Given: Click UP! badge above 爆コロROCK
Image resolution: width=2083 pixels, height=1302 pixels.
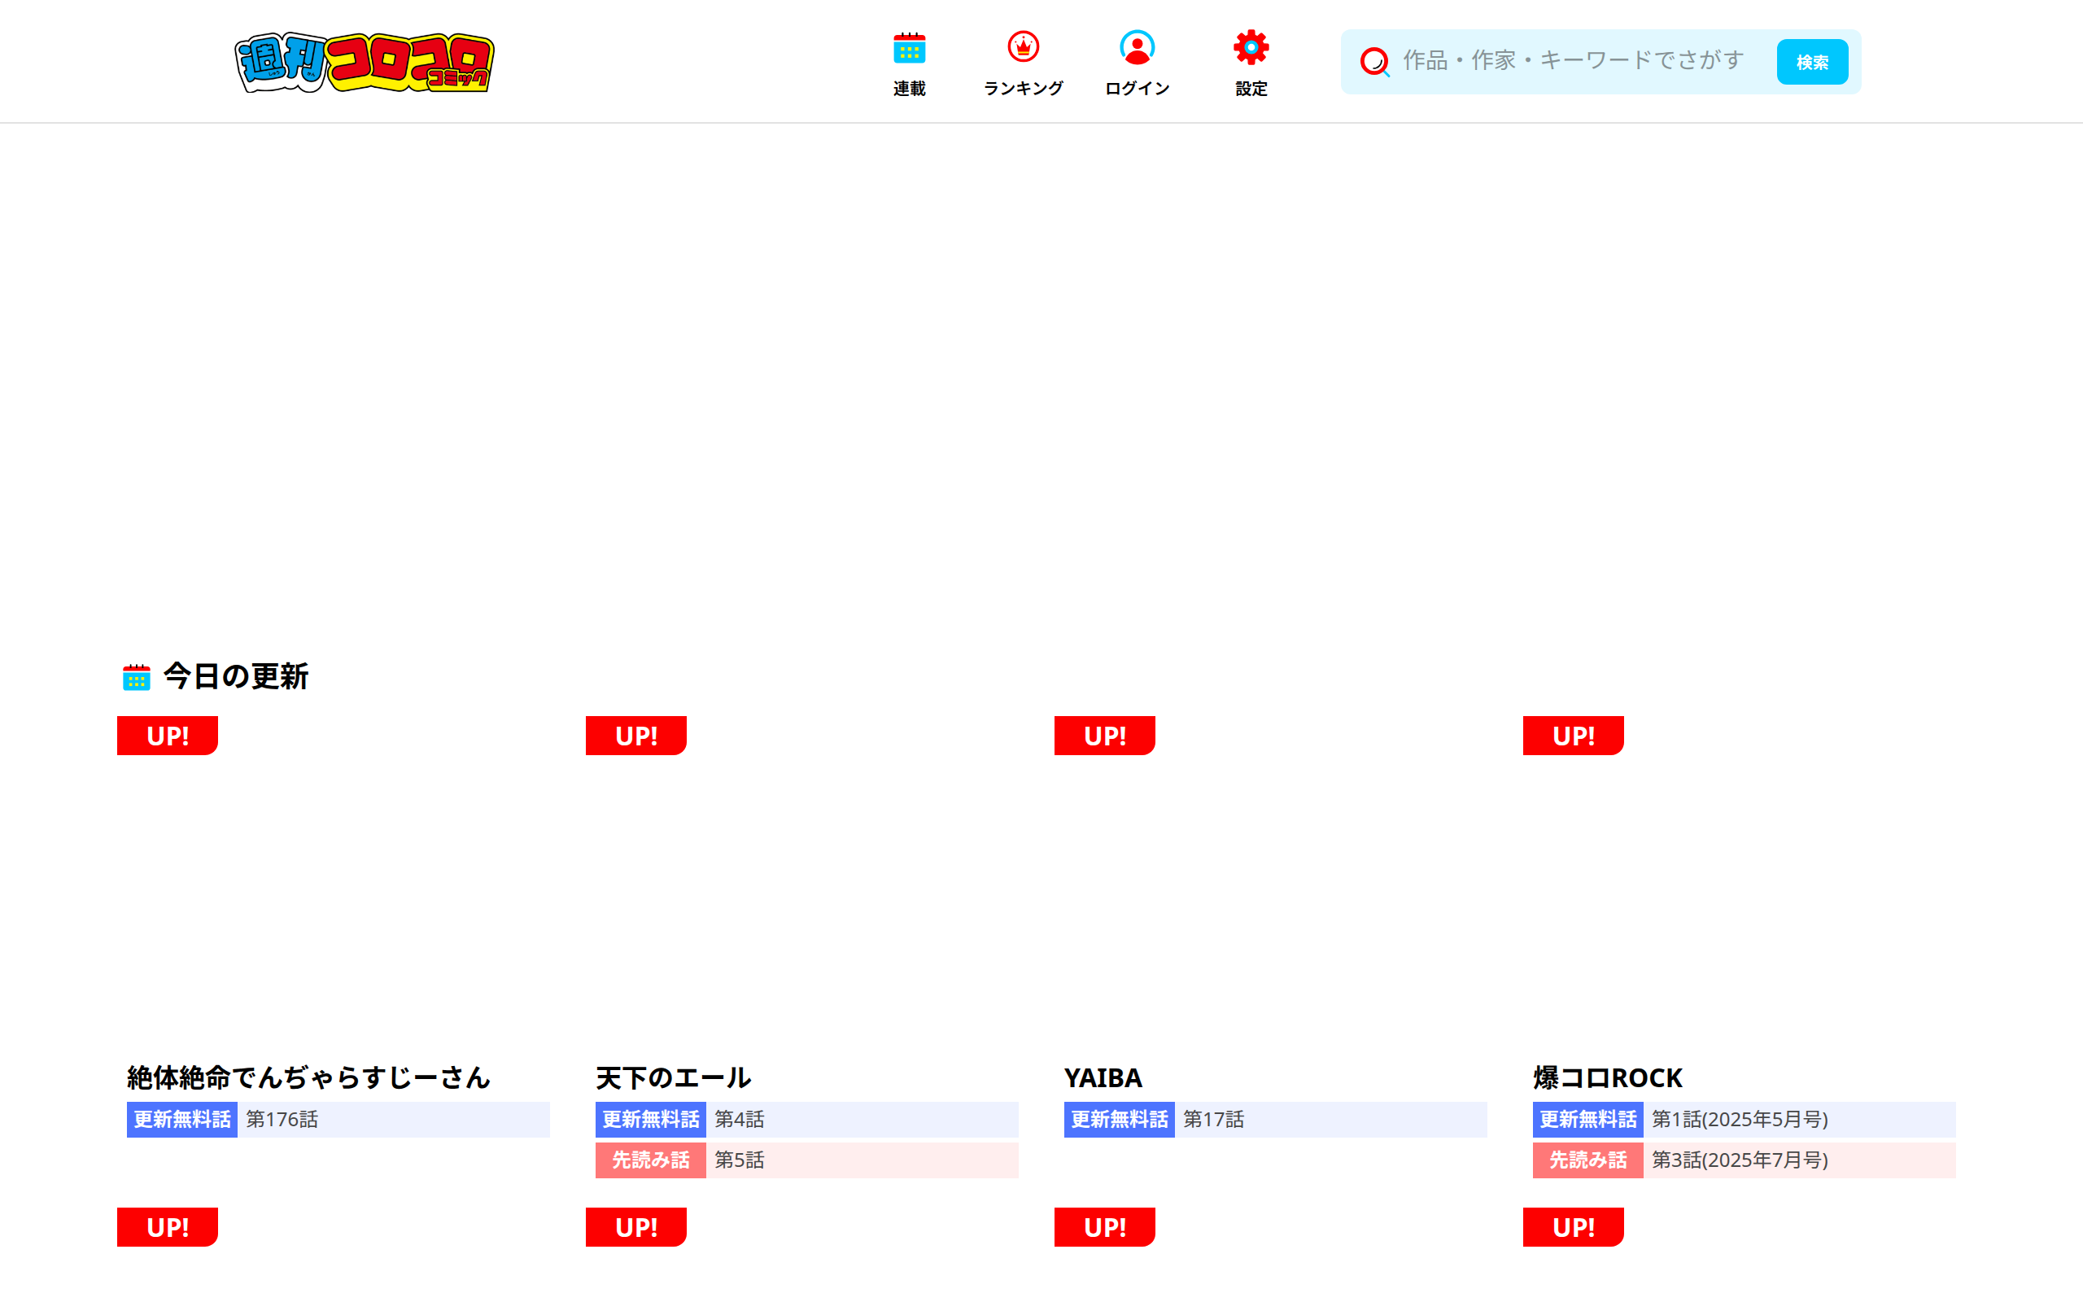Looking at the screenshot, I should [1574, 736].
